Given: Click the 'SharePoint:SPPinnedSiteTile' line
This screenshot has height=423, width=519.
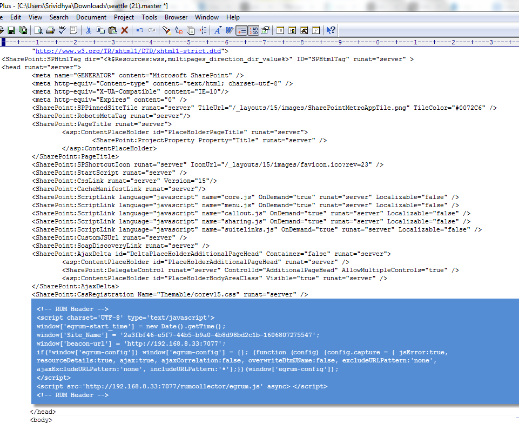Looking at the screenshot, I should point(264,108).
